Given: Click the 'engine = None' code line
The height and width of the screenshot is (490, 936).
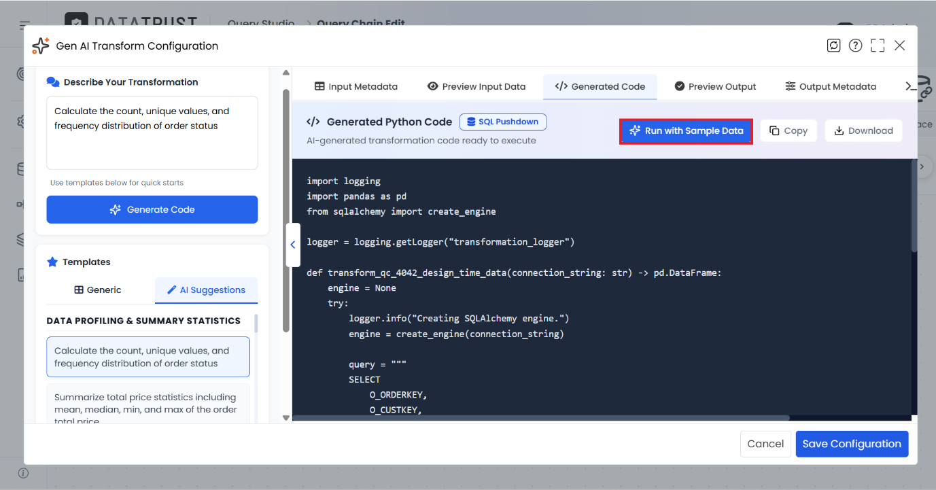Looking at the screenshot, I should coord(362,288).
